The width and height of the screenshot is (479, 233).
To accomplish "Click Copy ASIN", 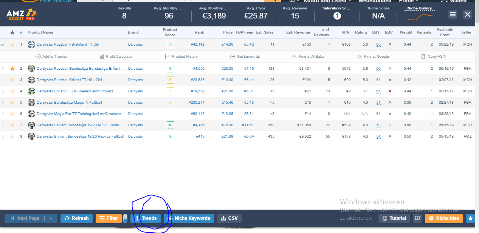I will coord(434,57).
